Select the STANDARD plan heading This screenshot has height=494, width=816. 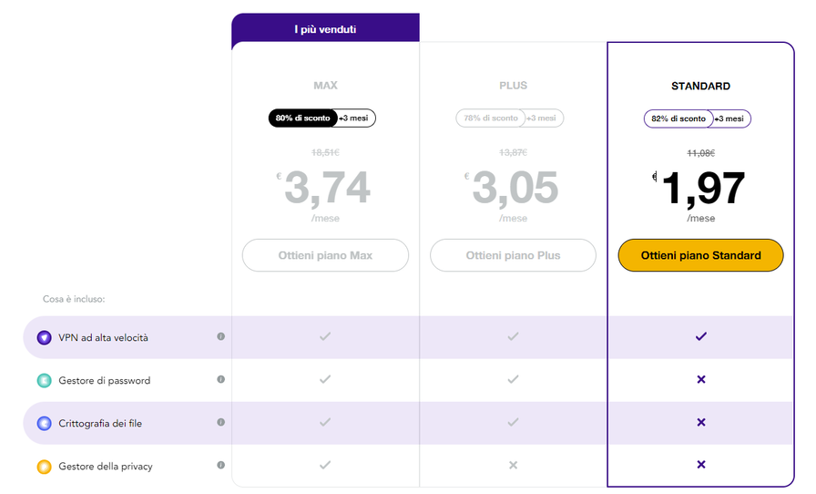[700, 86]
